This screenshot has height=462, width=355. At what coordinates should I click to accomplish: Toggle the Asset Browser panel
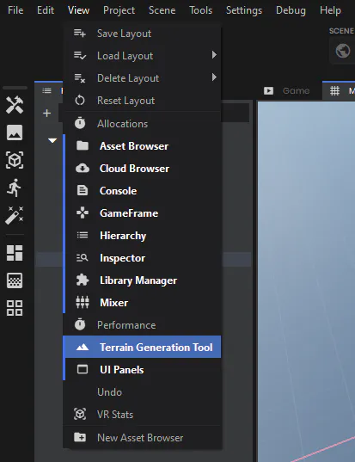tap(142, 146)
